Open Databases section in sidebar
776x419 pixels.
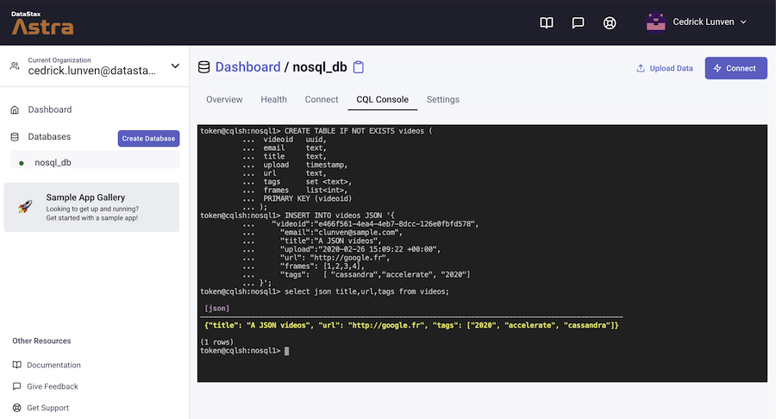click(x=49, y=136)
